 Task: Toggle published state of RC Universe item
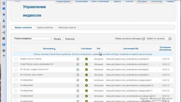pos(87,75)
